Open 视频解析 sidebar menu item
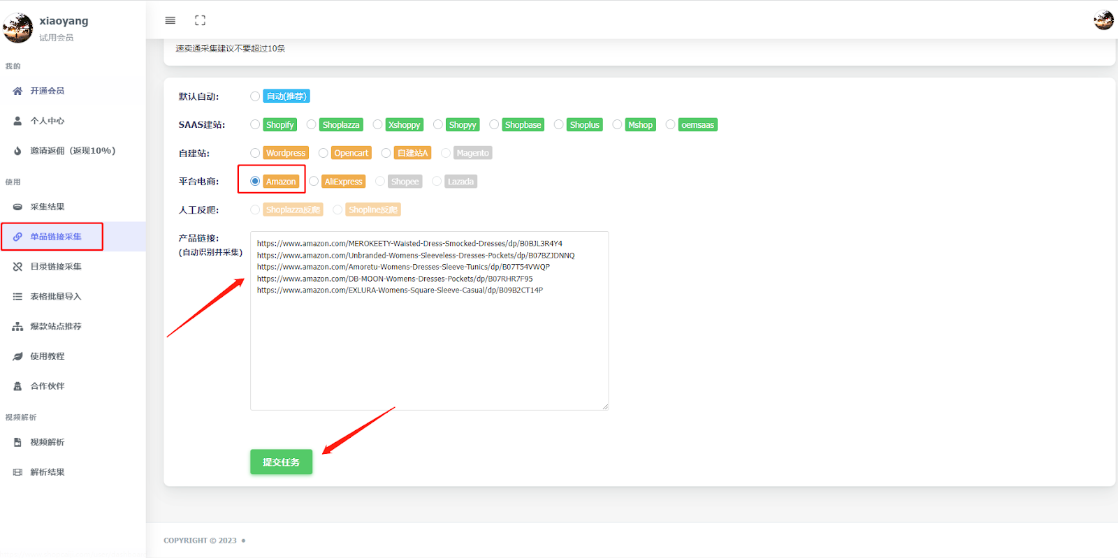 [47, 442]
